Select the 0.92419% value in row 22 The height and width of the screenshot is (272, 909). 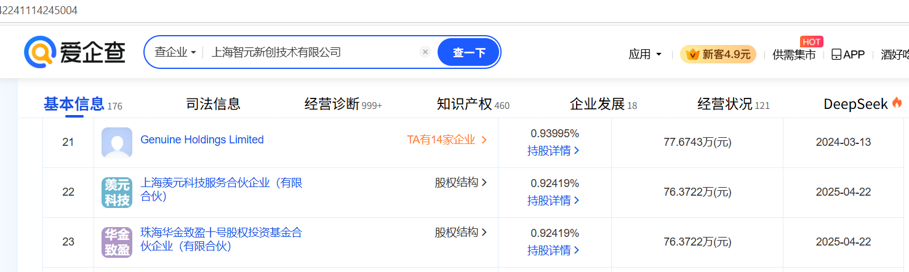555,183
